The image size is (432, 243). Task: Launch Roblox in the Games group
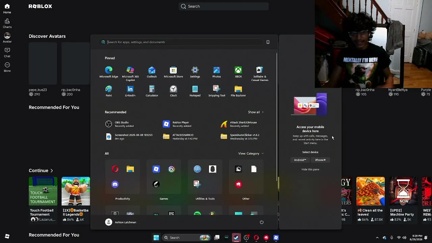(x=156, y=169)
